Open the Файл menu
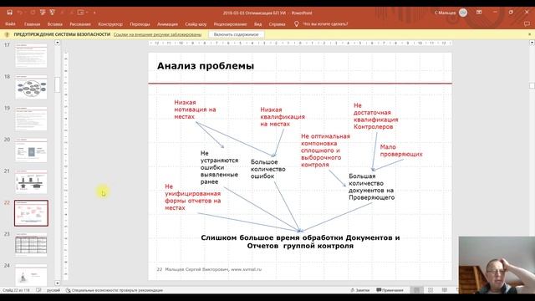Image resolution: width=535 pixels, height=301 pixels. click(x=10, y=24)
